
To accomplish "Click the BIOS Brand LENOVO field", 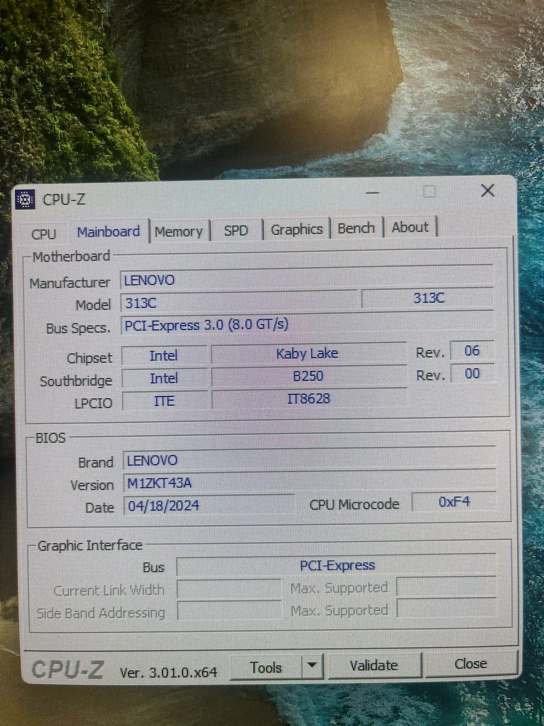I will (309, 459).
